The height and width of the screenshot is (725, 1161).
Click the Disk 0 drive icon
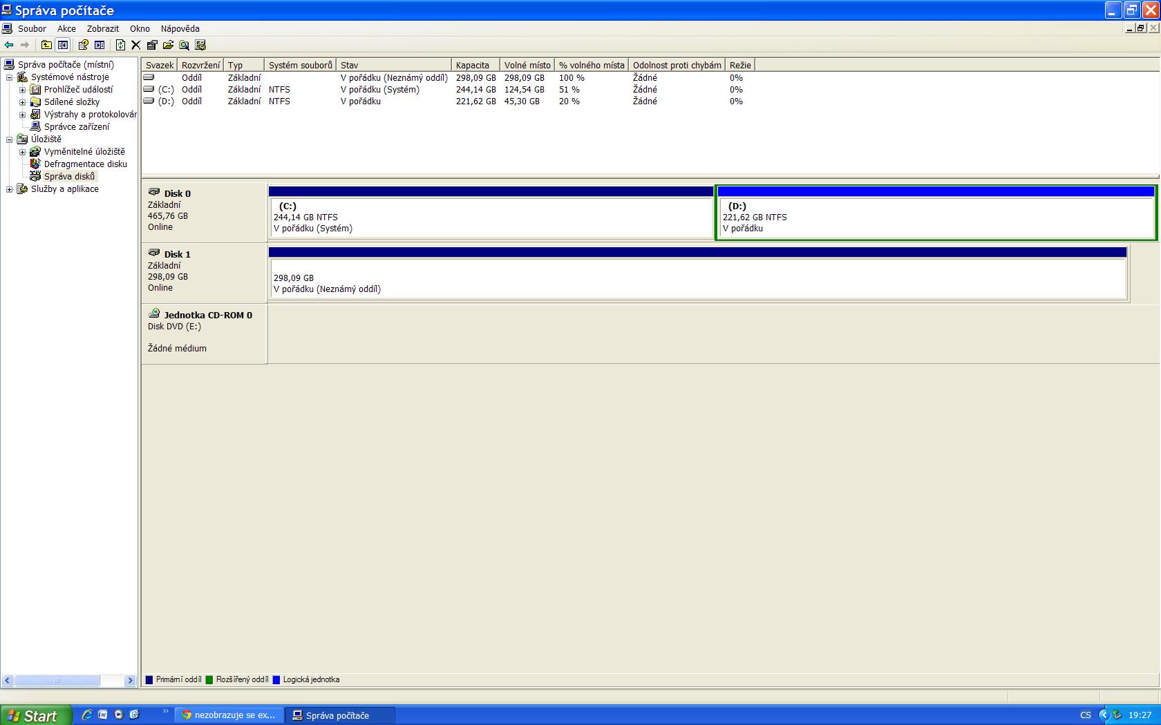[x=154, y=193]
